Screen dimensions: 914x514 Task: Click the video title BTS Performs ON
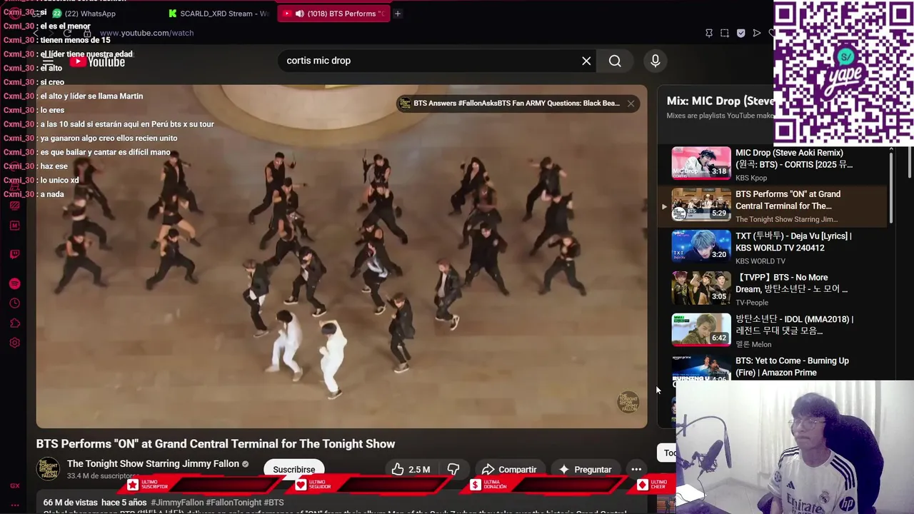pyautogui.click(x=216, y=444)
